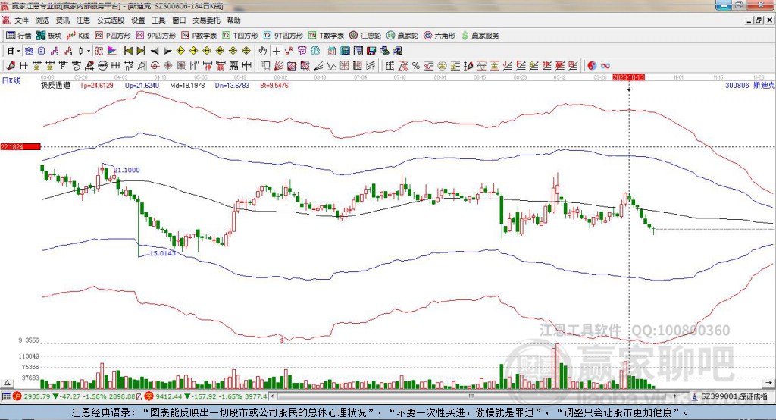This screenshot has width=776, height=420.
Task: Select the hand pan tool
Action: click(x=263, y=51)
